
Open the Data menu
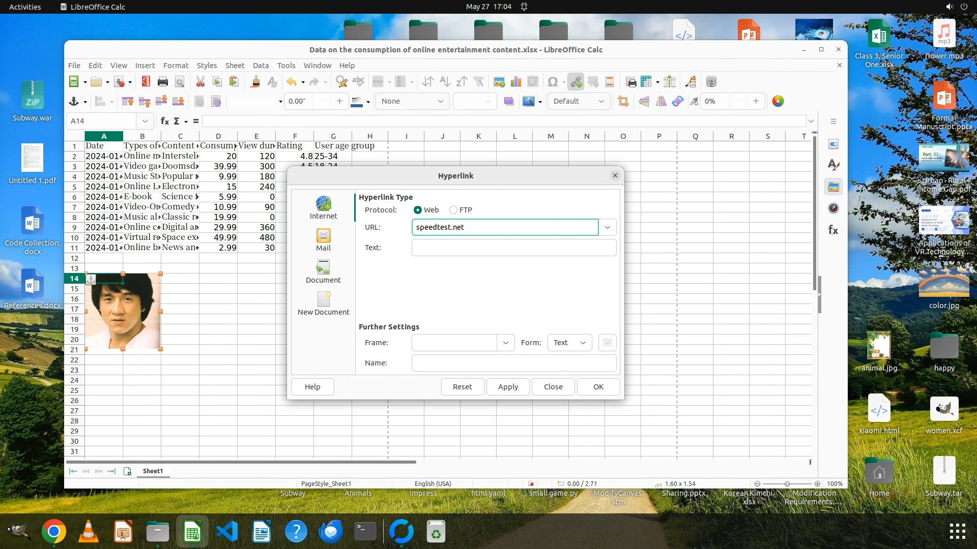point(261,66)
